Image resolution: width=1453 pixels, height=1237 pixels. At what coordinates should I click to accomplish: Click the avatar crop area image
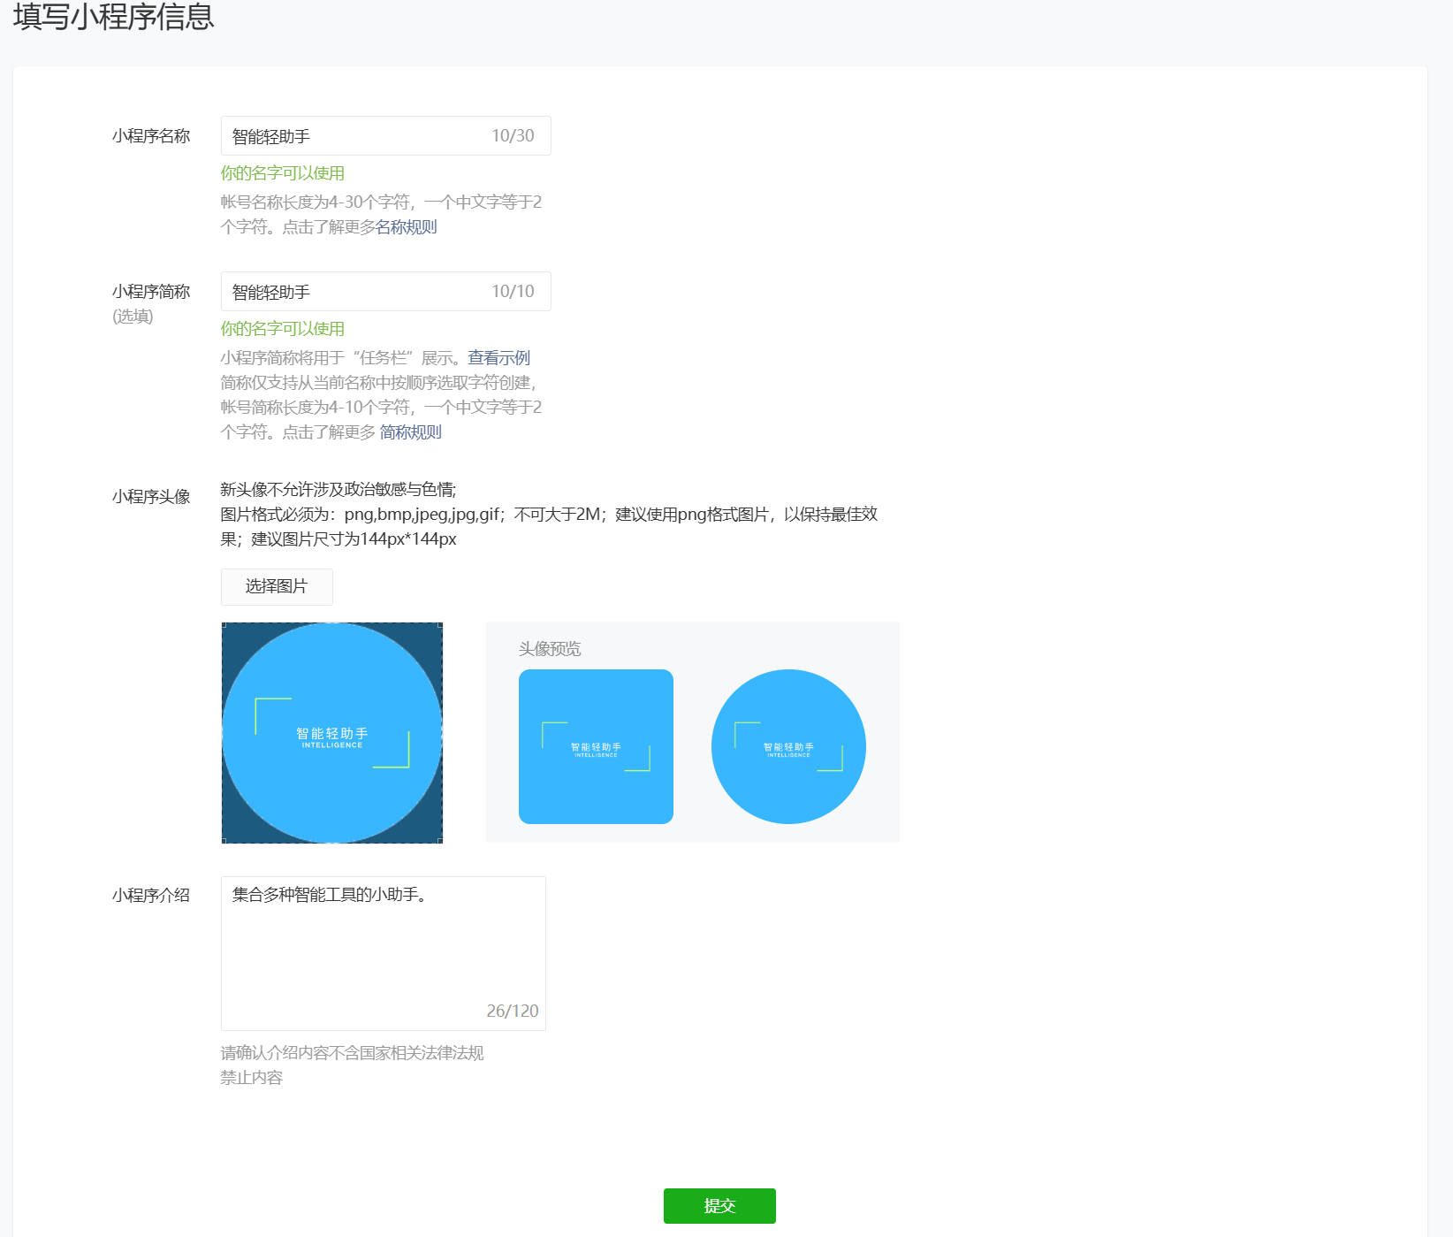pyautogui.click(x=332, y=733)
